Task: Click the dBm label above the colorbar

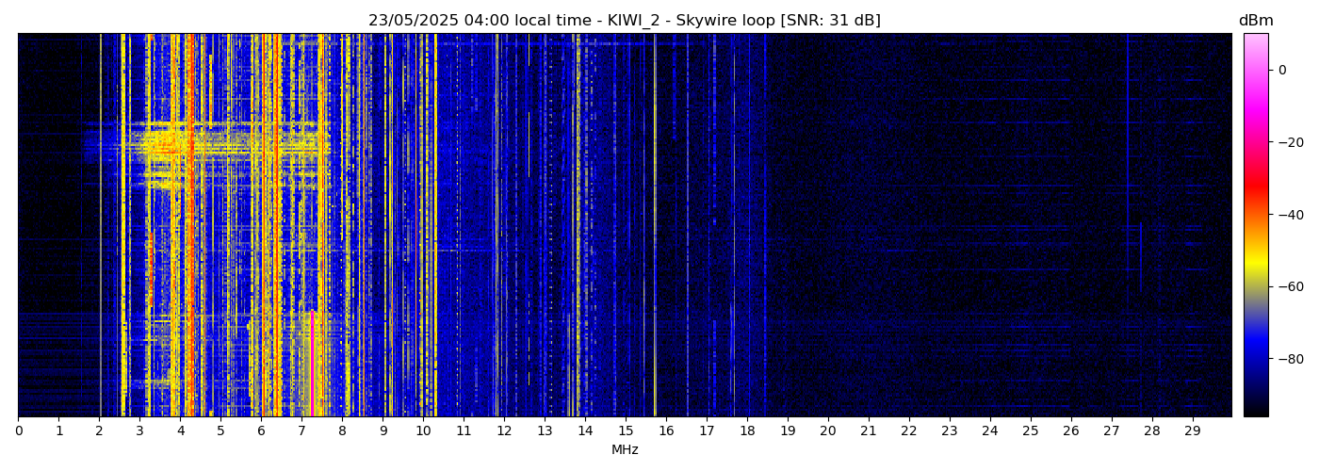Action: [1255, 21]
